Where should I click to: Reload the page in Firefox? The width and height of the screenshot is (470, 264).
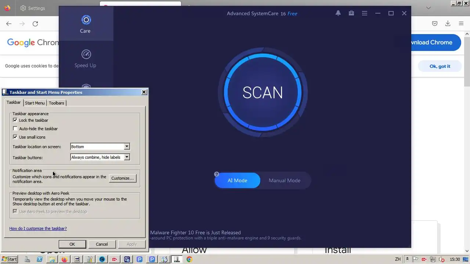pyautogui.click(x=35, y=24)
